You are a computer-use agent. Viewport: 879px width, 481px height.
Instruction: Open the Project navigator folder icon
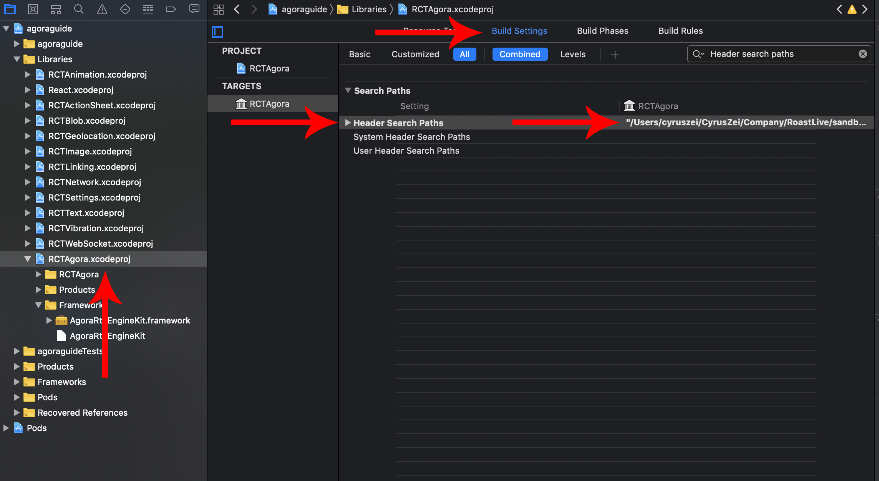point(10,9)
